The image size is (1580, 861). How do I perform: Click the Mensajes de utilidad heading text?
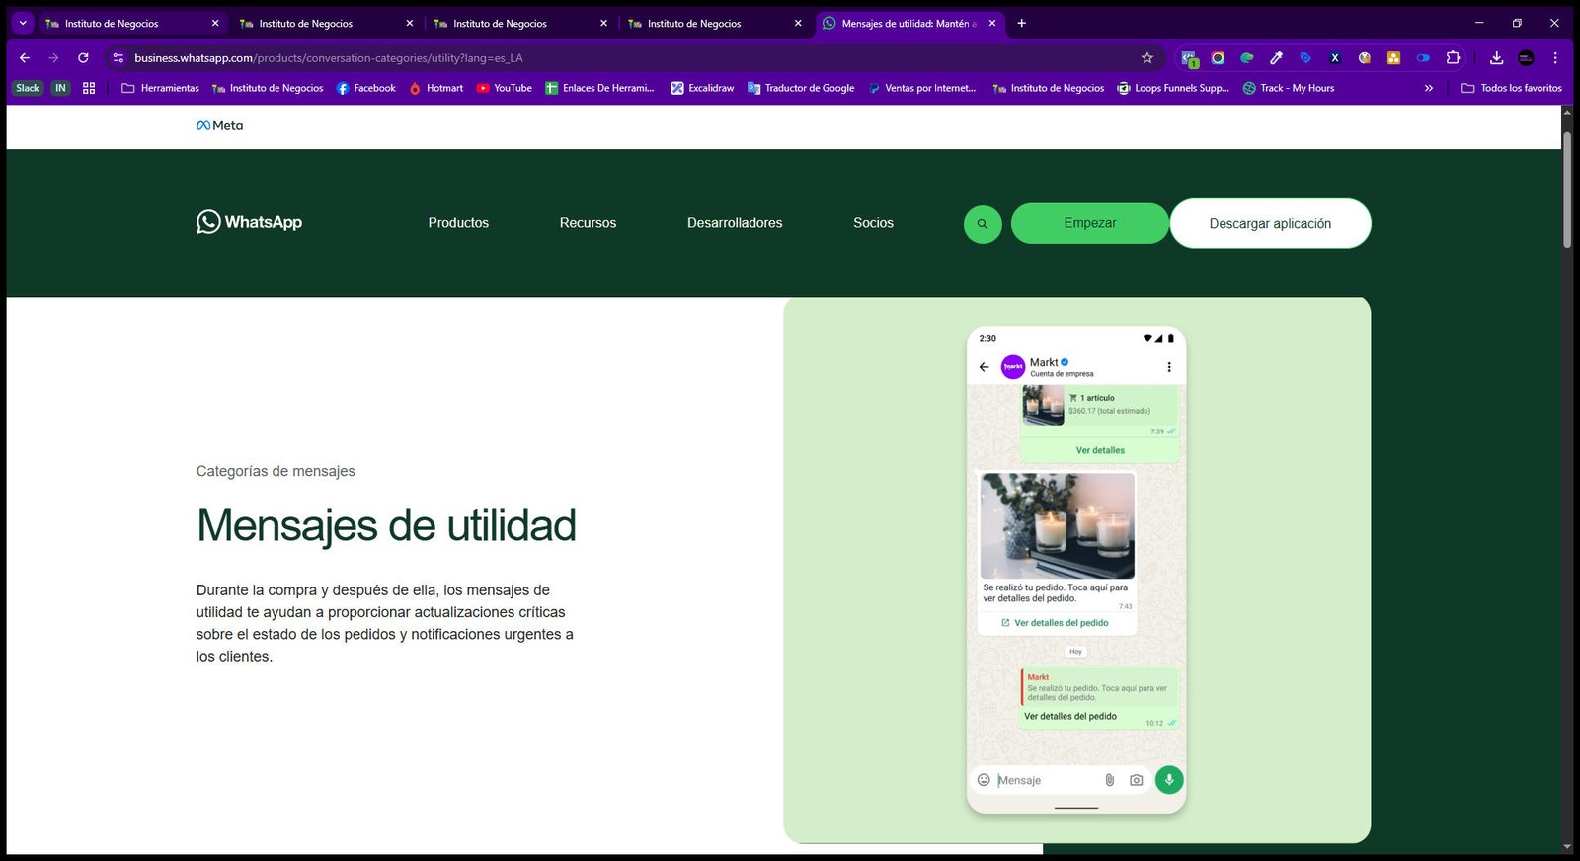[x=386, y=525]
